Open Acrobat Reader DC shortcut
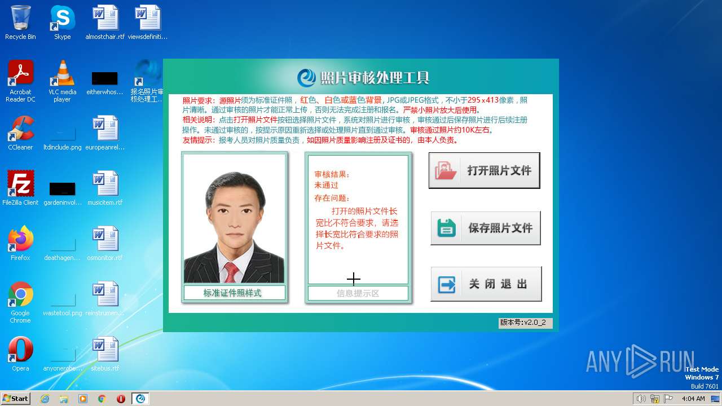Image resolution: width=722 pixels, height=406 pixels. pyautogui.click(x=20, y=81)
